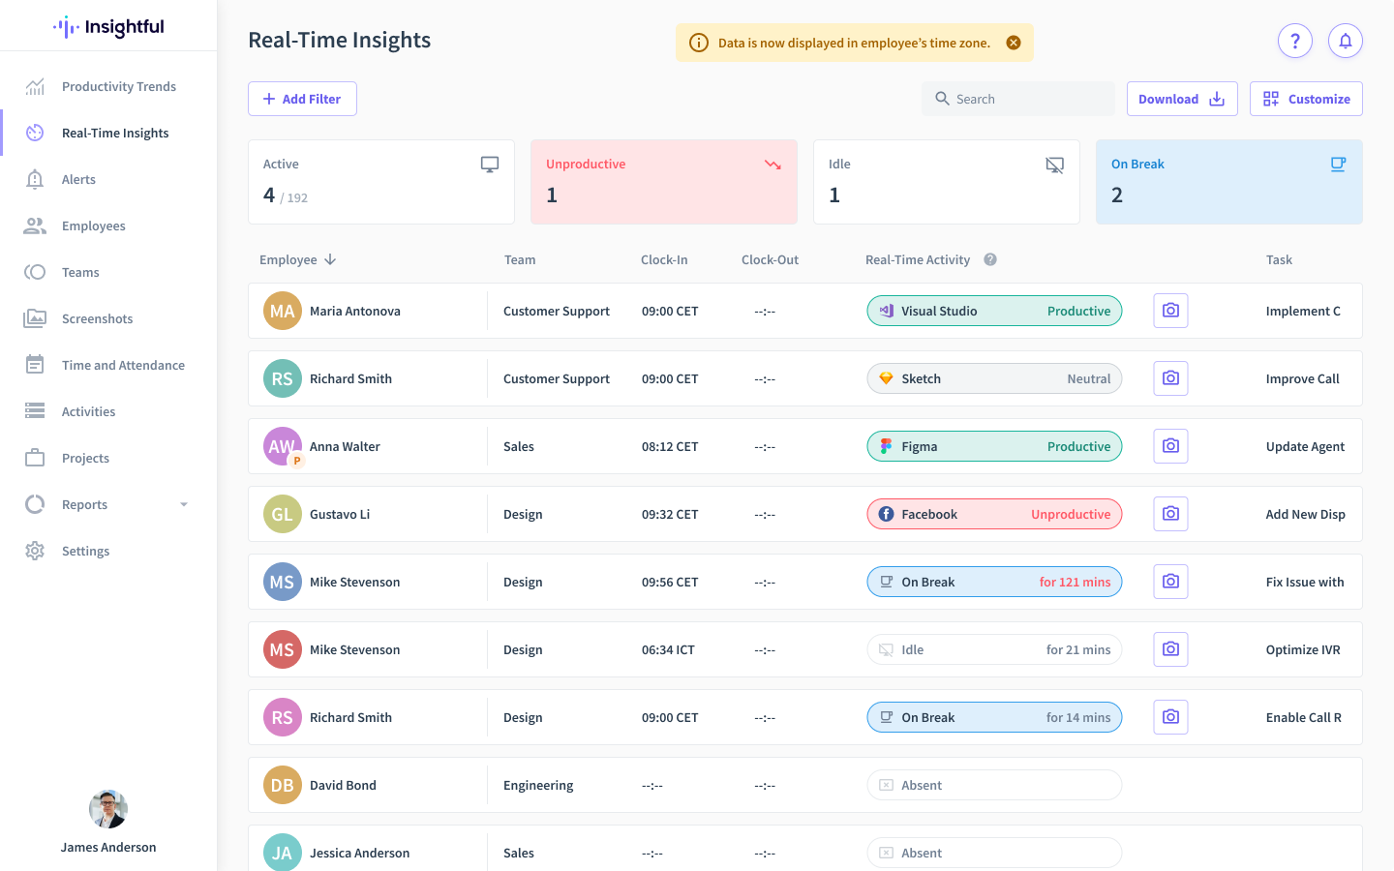This screenshot has height=871, width=1394.
Task: Click the Customize button
Action: point(1306,99)
